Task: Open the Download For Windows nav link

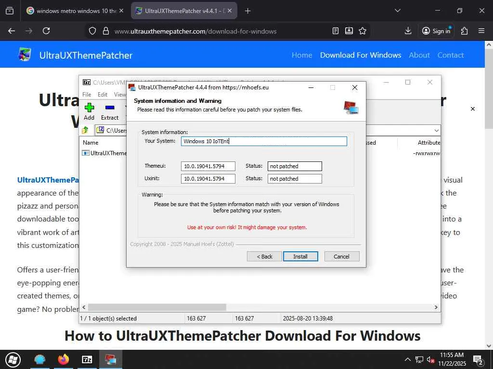Action: click(x=361, y=55)
